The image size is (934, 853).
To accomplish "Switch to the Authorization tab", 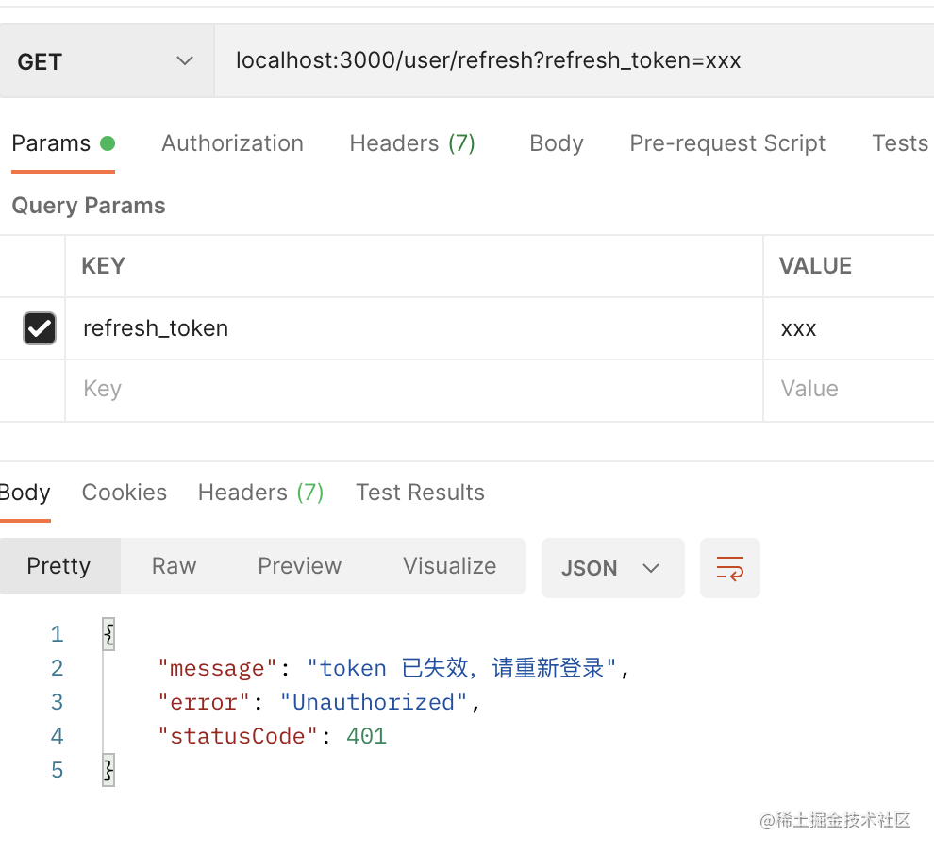I will coord(232,143).
